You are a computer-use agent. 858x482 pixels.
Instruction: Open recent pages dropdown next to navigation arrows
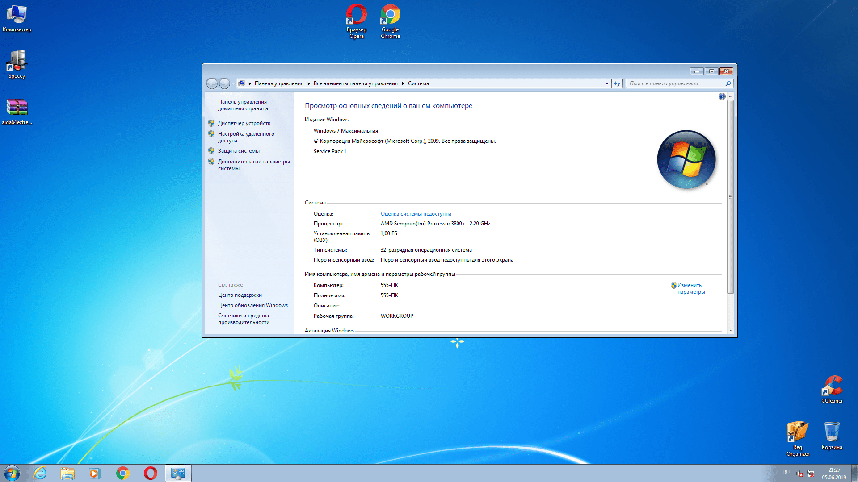point(233,83)
